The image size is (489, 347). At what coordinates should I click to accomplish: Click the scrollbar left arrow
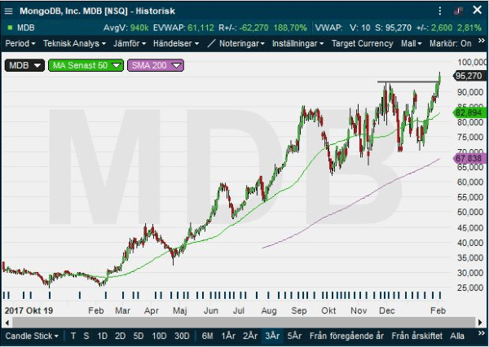point(7,323)
